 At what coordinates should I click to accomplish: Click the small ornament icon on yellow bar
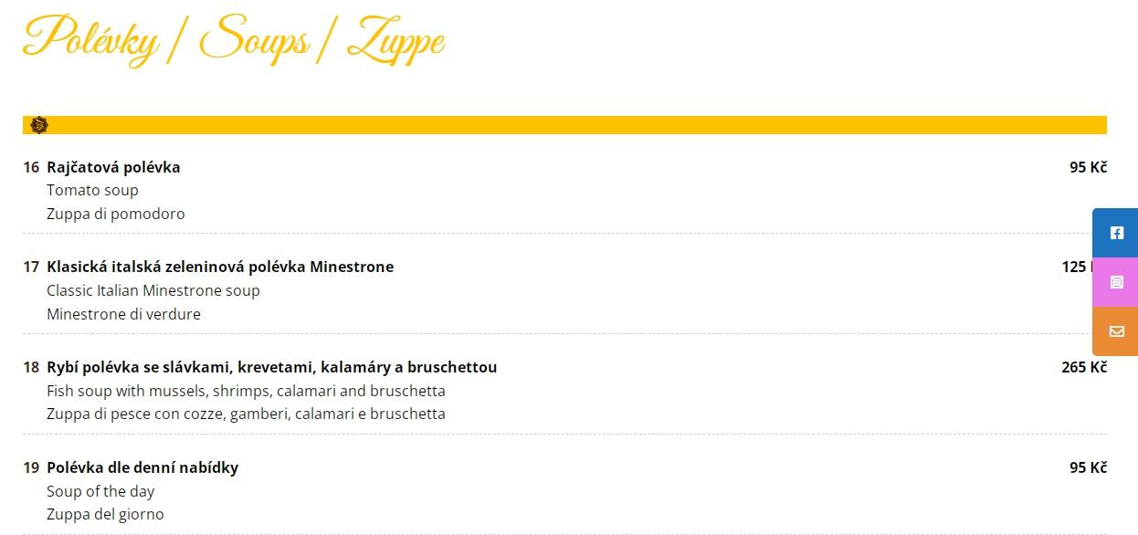click(x=38, y=125)
